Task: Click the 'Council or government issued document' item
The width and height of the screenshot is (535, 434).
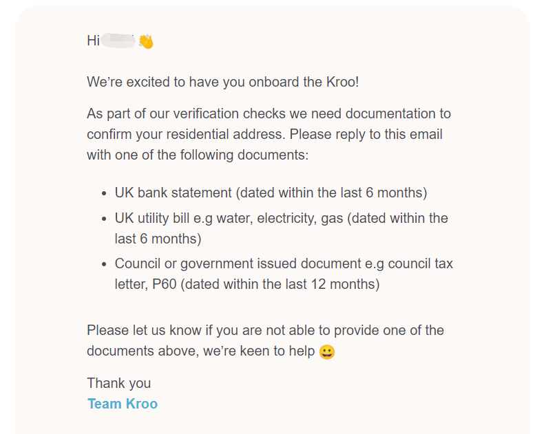Action: 284,274
